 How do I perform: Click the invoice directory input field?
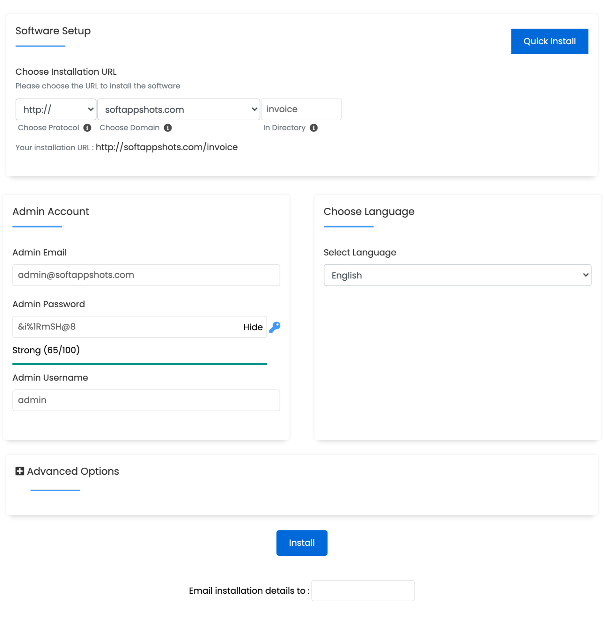[301, 109]
